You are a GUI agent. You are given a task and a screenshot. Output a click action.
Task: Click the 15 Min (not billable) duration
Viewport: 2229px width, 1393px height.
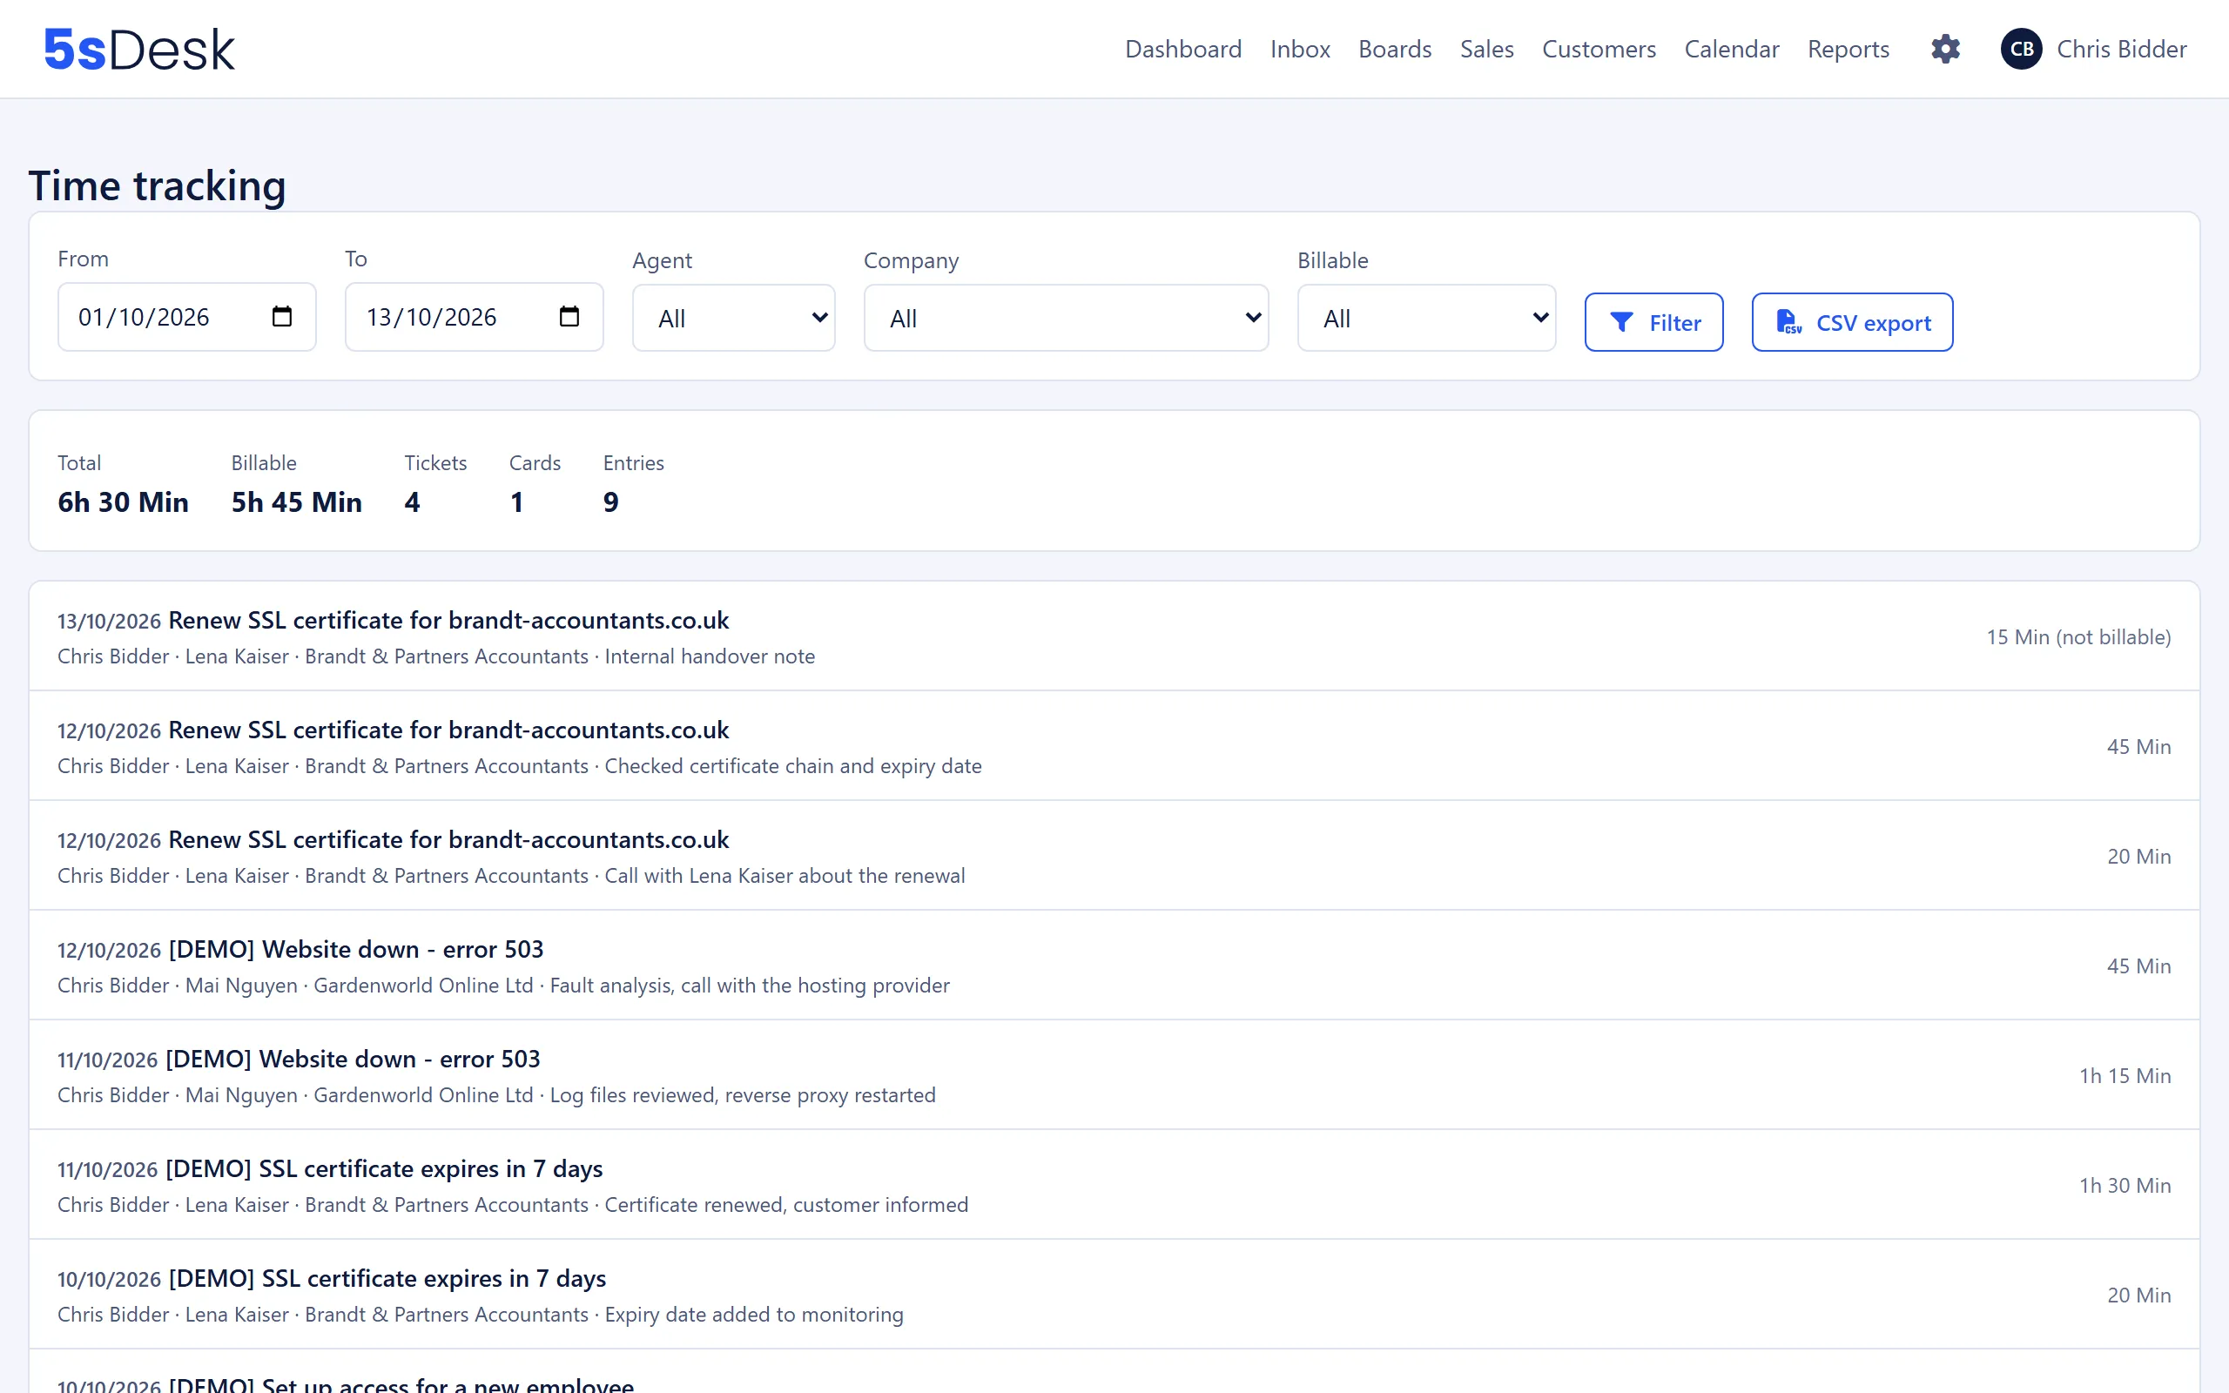[x=2078, y=636]
